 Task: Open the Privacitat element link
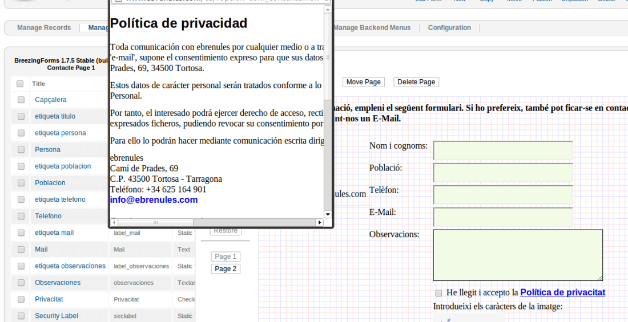click(x=49, y=299)
